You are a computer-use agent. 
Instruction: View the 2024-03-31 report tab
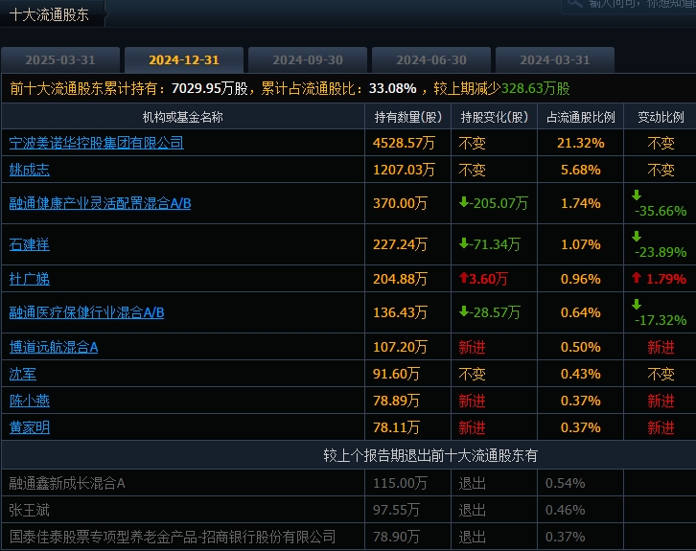click(x=555, y=59)
